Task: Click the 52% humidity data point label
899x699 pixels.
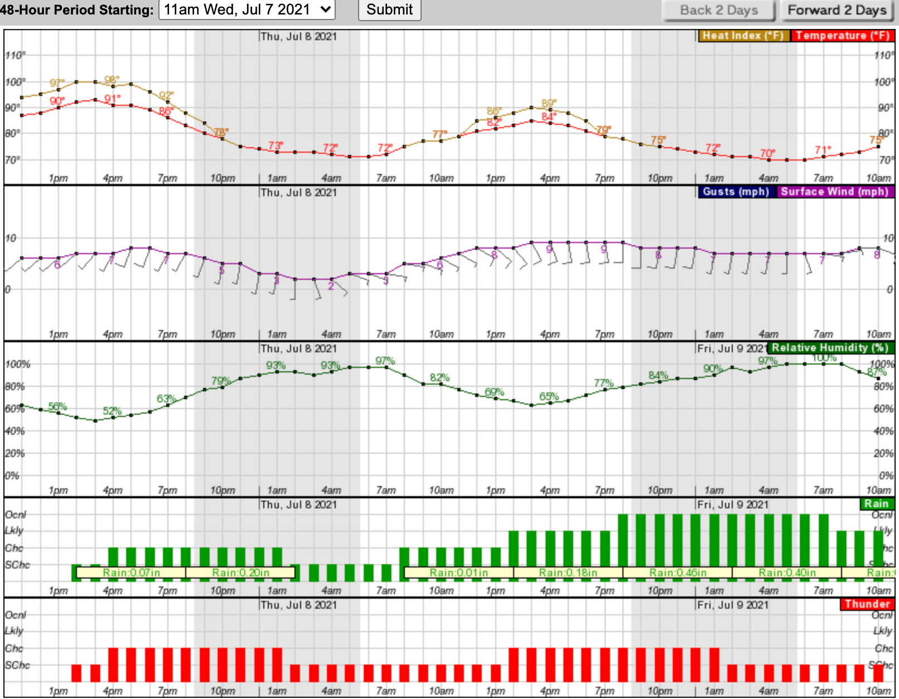Action: point(112,411)
